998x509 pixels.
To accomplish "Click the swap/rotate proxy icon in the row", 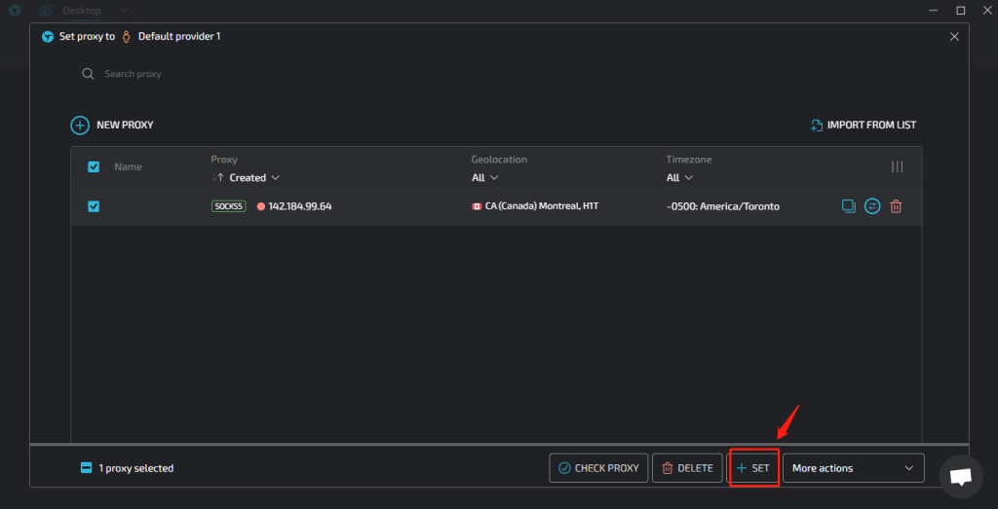I will pos(872,206).
